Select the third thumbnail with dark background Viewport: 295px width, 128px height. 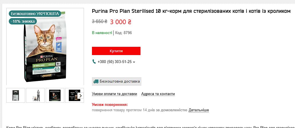tap(55, 95)
